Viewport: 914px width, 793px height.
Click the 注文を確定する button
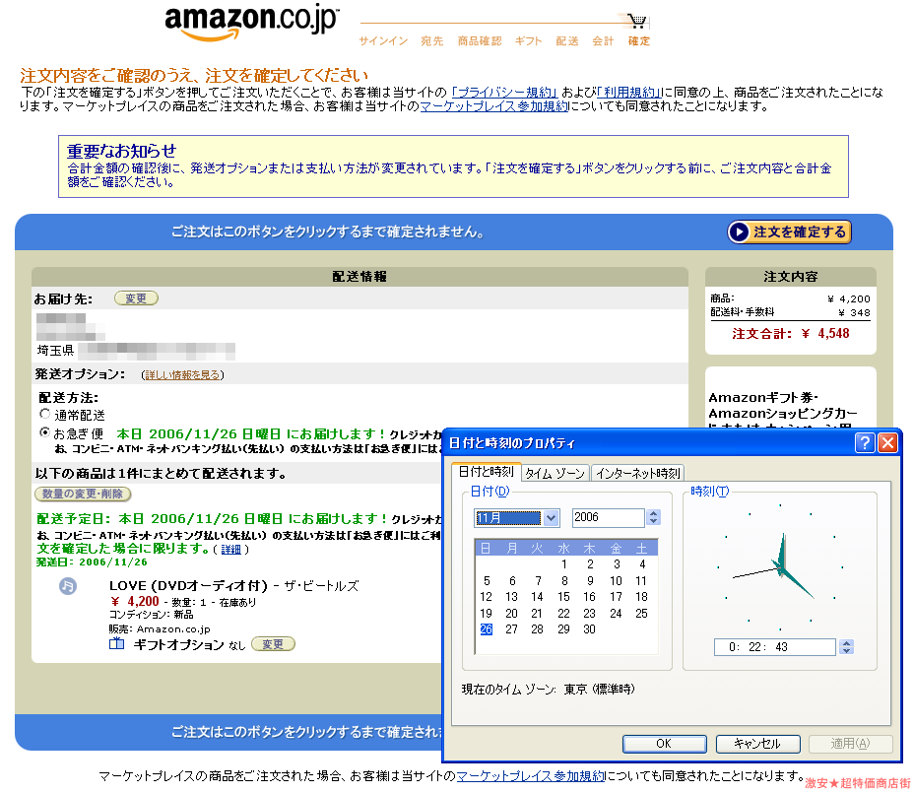click(x=790, y=232)
